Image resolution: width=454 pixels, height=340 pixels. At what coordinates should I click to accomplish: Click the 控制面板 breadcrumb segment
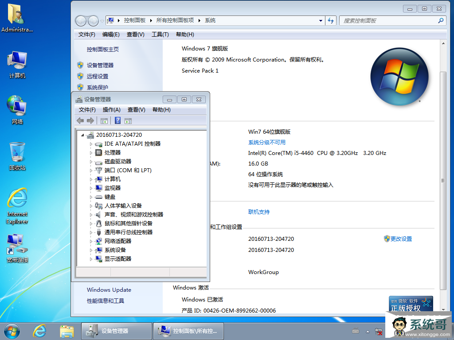point(135,20)
